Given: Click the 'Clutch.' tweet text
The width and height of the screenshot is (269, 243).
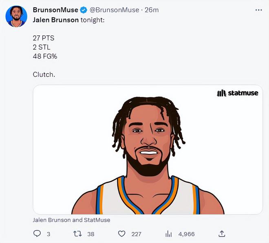Looking at the screenshot, I should click(x=44, y=74).
